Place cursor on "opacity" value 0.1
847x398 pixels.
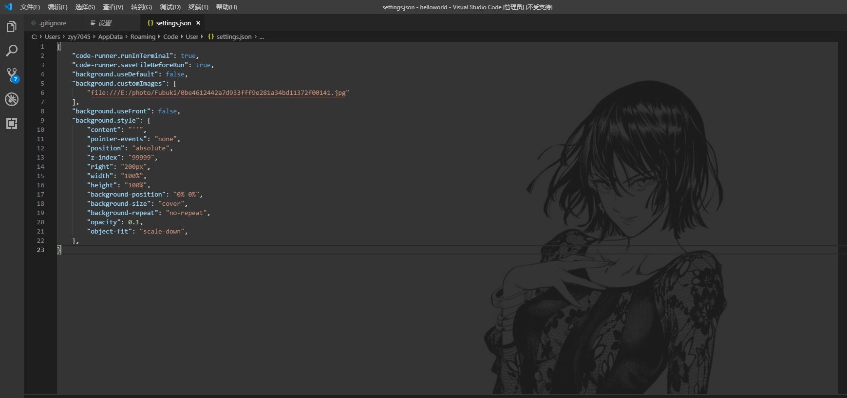(134, 222)
